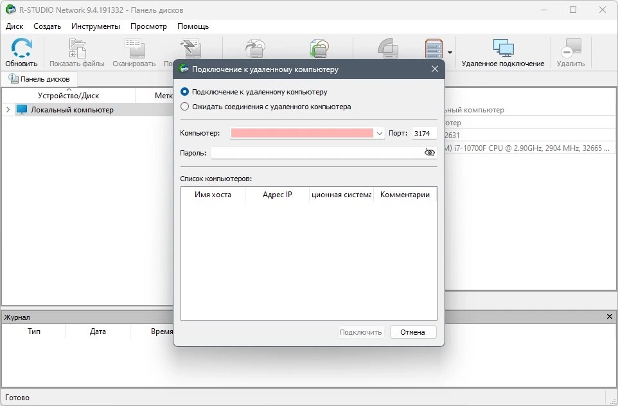Select the Локальный компьютер tree row
Viewport: 618px width, 406px height.
click(87, 110)
